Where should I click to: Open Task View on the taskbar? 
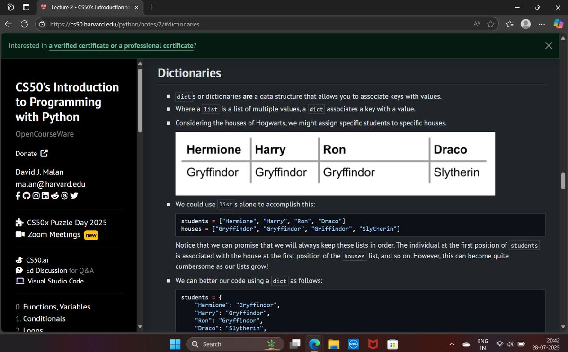(x=295, y=344)
